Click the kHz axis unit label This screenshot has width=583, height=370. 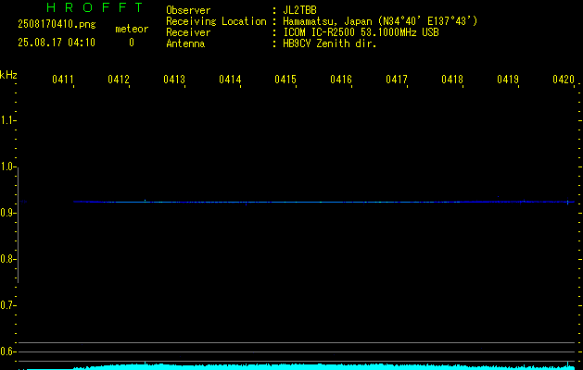tap(8, 75)
